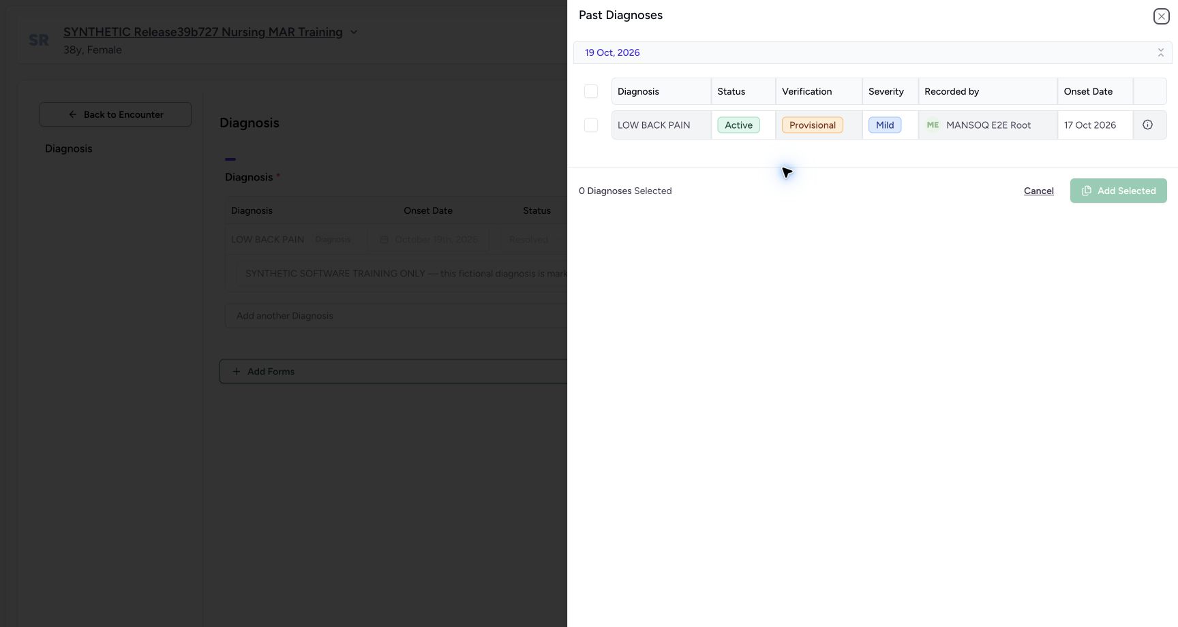Select Diagnosis in the left sidebar

pos(68,148)
